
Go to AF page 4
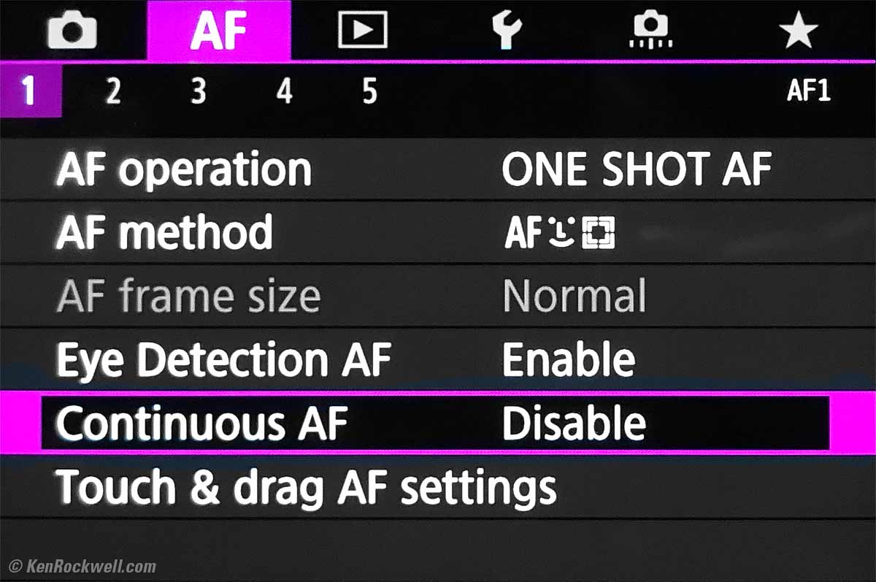(x=284, y=92)
